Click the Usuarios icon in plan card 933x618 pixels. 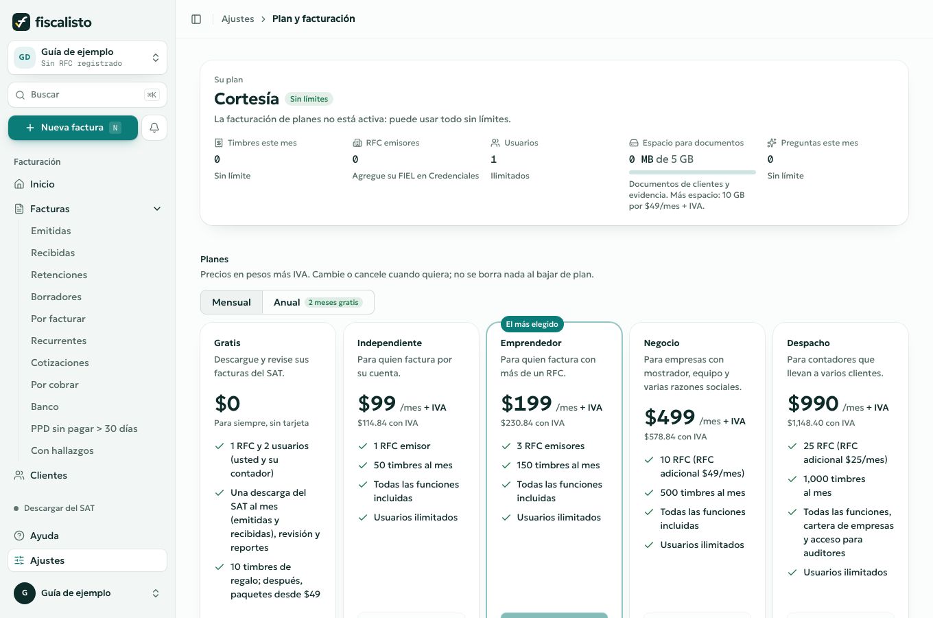(x=495, y=143)
